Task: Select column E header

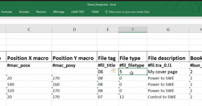Action: point(108,29)
